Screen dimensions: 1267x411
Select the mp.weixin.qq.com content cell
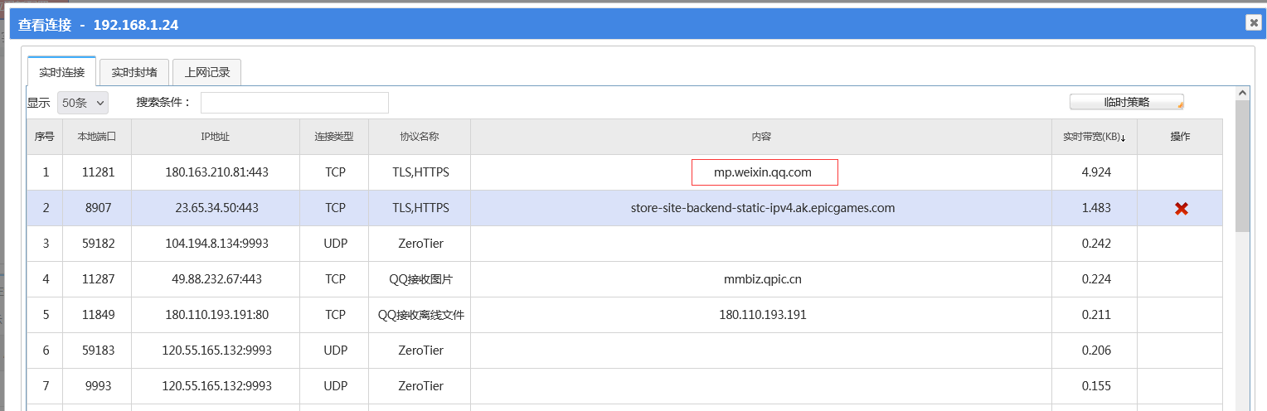(764, 172)
